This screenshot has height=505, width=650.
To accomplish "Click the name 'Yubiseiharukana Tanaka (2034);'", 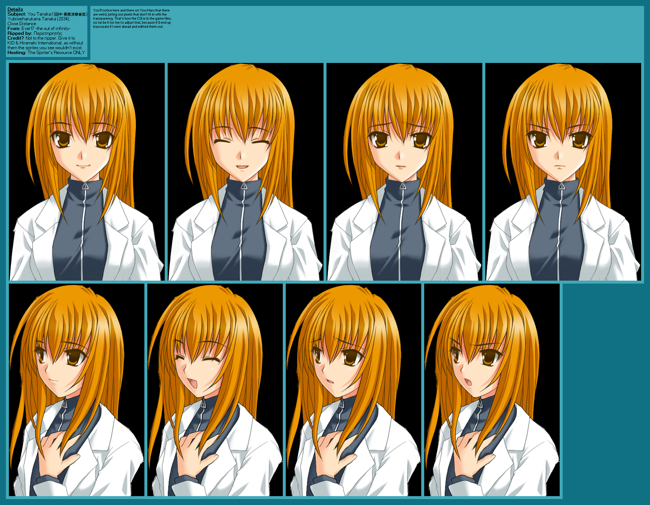I will (39, 19).
